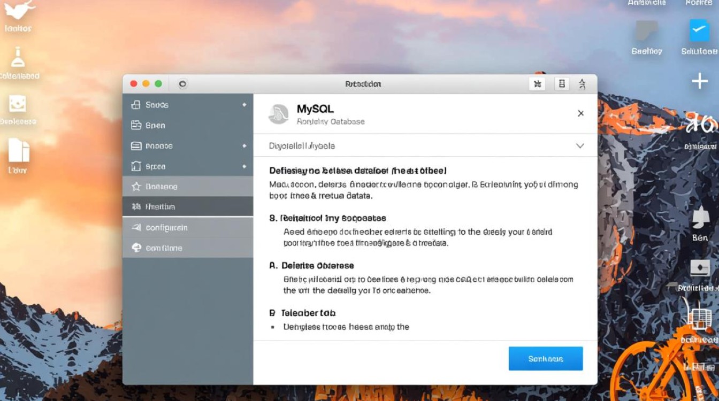Dismiss the MySQL panel with the X
This screenshot has height=401, width=719.
coord(580,113)
